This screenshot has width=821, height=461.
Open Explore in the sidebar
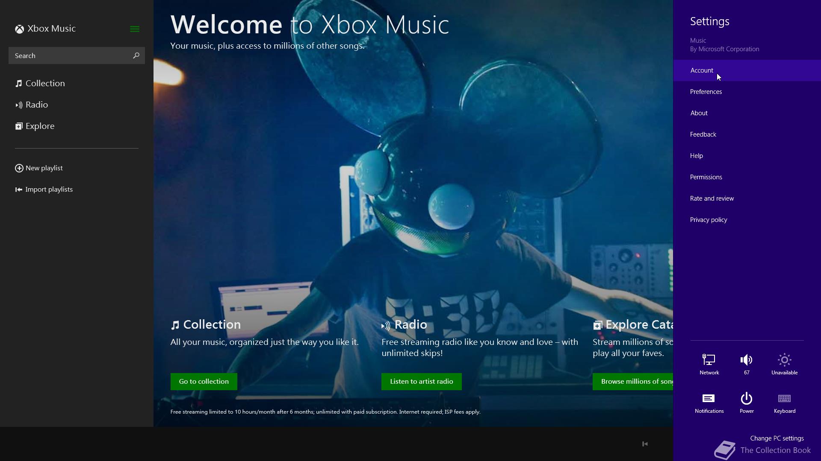[x=35, y=126]
